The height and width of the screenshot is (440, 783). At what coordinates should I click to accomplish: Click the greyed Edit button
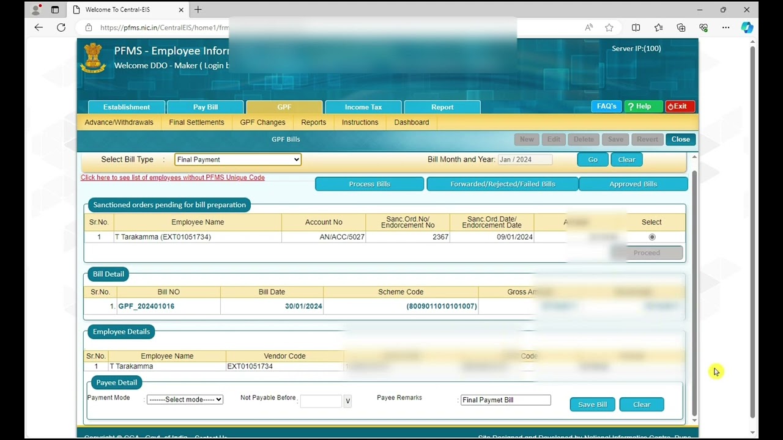[554, 139]
